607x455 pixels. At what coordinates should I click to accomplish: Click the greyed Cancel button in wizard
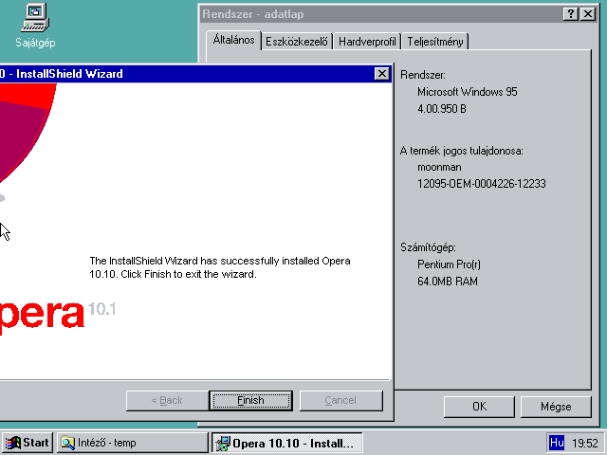pyautogui.click(x=341, y=400)
